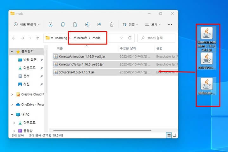Click the pin icon beside 사진

coord(41,84)
